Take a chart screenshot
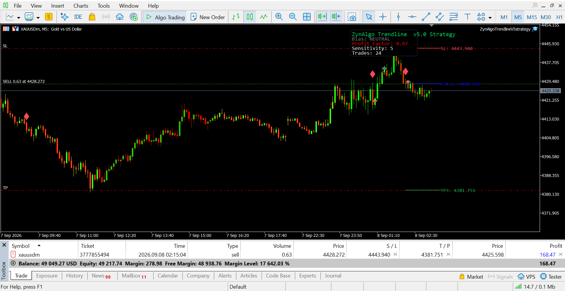Viewport: 565px width, 291px height. 352,17
